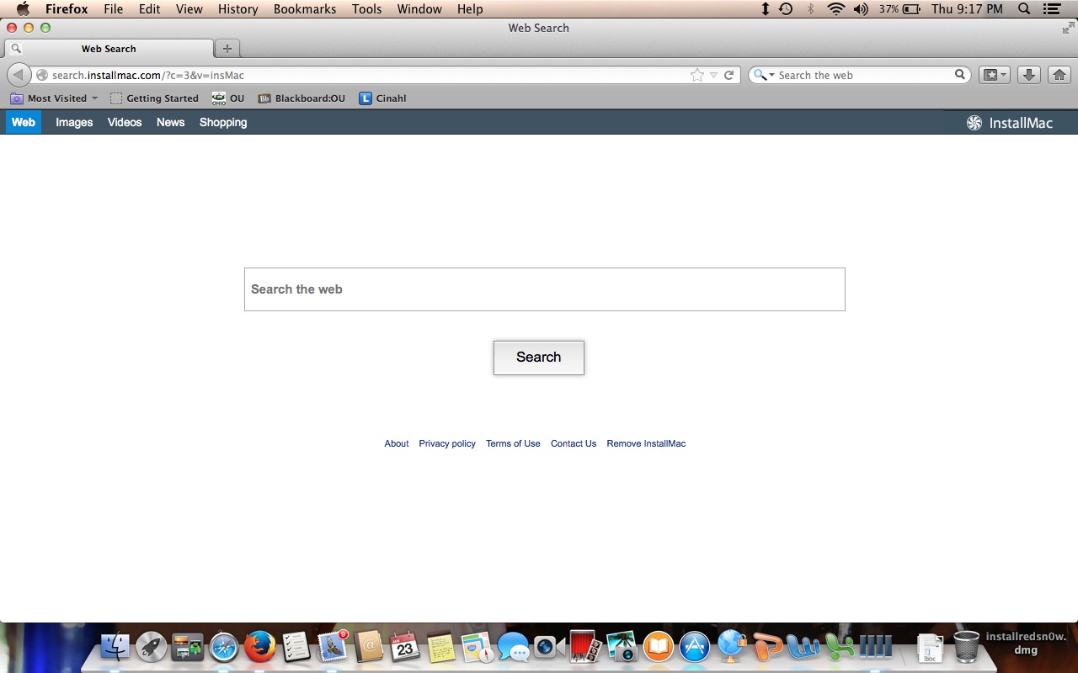Open Finder from the Dock
1078x673 pixels.
click(x=115, y=646)
